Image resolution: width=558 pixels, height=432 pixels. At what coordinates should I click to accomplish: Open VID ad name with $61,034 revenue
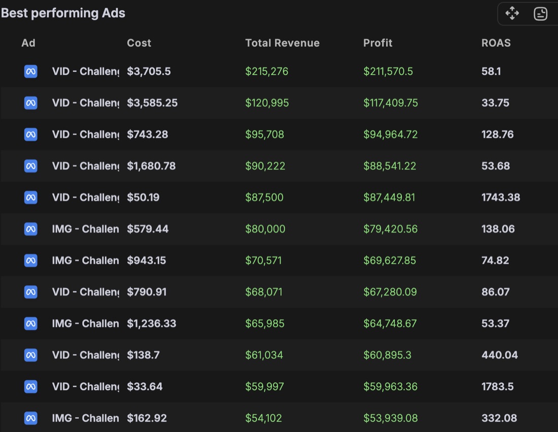pos(85,355)
